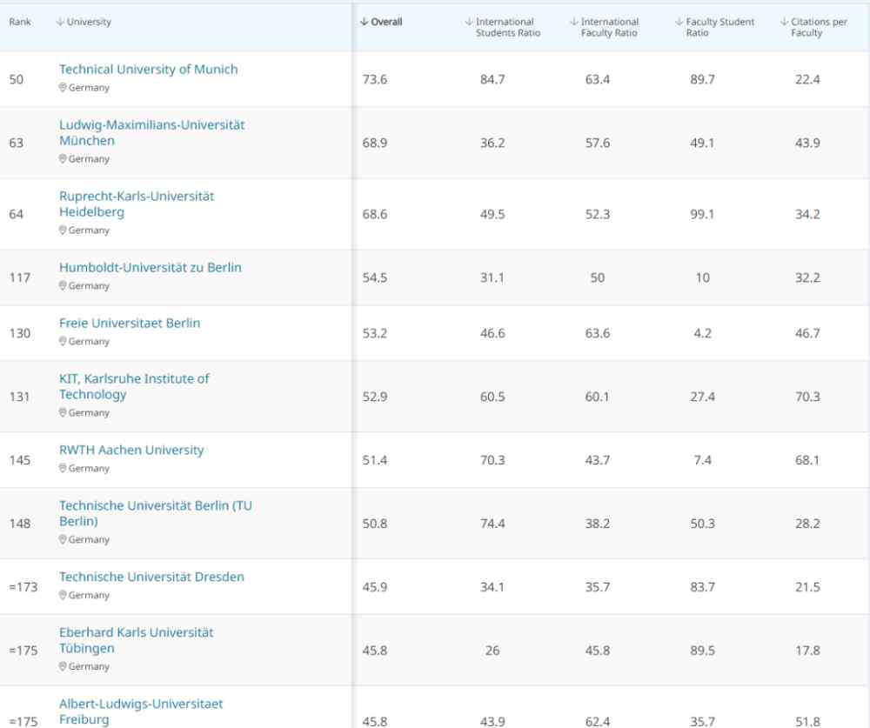View RWTH Aachen University profile

click(x=131, y=450)
